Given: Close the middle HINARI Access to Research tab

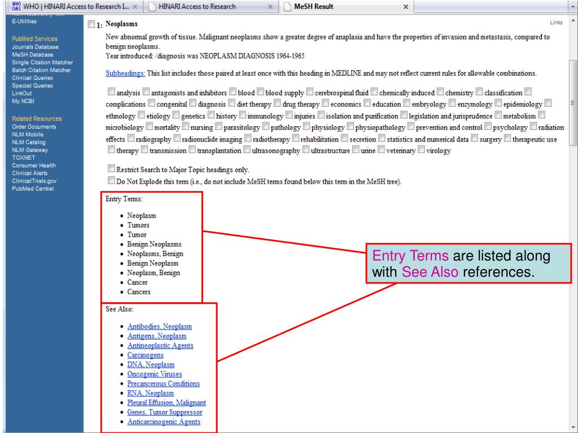Looking at the screenshot, I should [270, 7].
